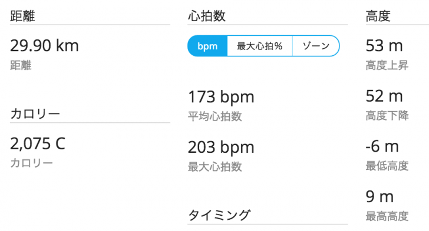This screenshot has width=429, height=231.
Task: Select the 29.90 km distance value
Action: tap(44, 46)
